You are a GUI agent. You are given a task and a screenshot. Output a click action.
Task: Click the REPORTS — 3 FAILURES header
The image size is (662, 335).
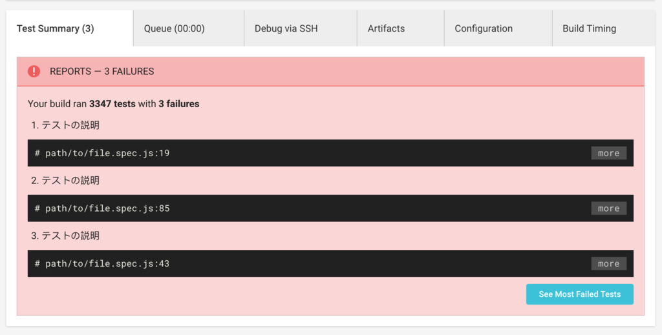[x=101, y=71]
